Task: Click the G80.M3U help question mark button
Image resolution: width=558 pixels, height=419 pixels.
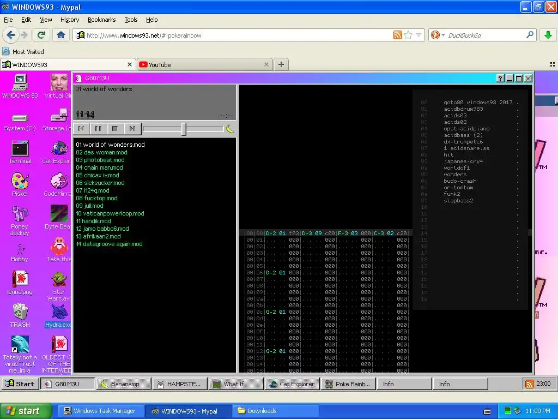Action: point(500,79)
